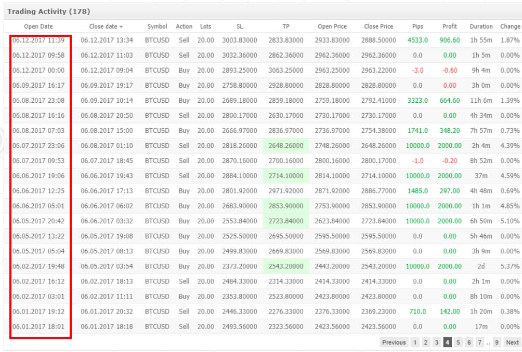Select current page 4 in pagination
Viewport: 522px width, 352px height.
coord(447,342)
